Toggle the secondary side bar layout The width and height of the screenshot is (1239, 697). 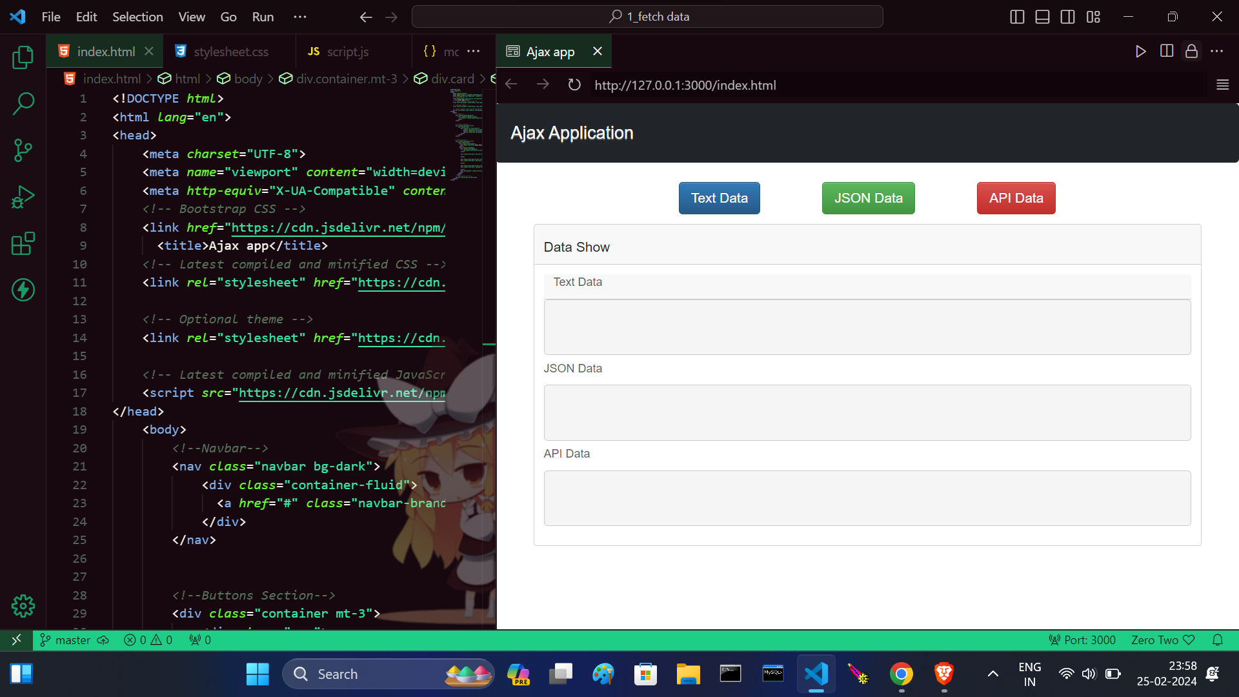1067,17
